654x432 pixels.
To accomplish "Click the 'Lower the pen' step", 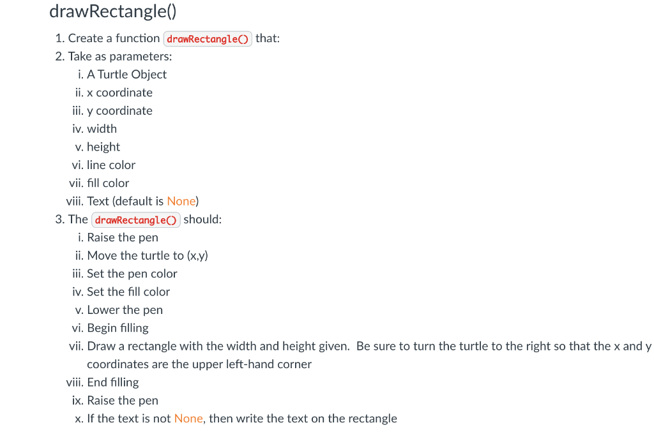I will click(x=125, y=310).
